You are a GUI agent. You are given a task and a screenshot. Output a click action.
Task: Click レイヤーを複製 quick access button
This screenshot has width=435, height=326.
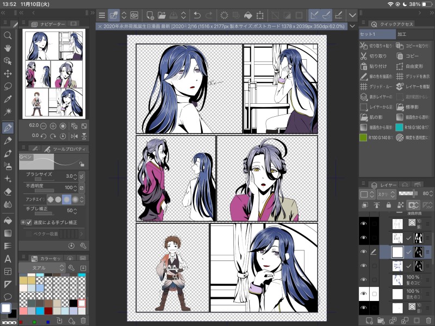(x=413, y=86)
